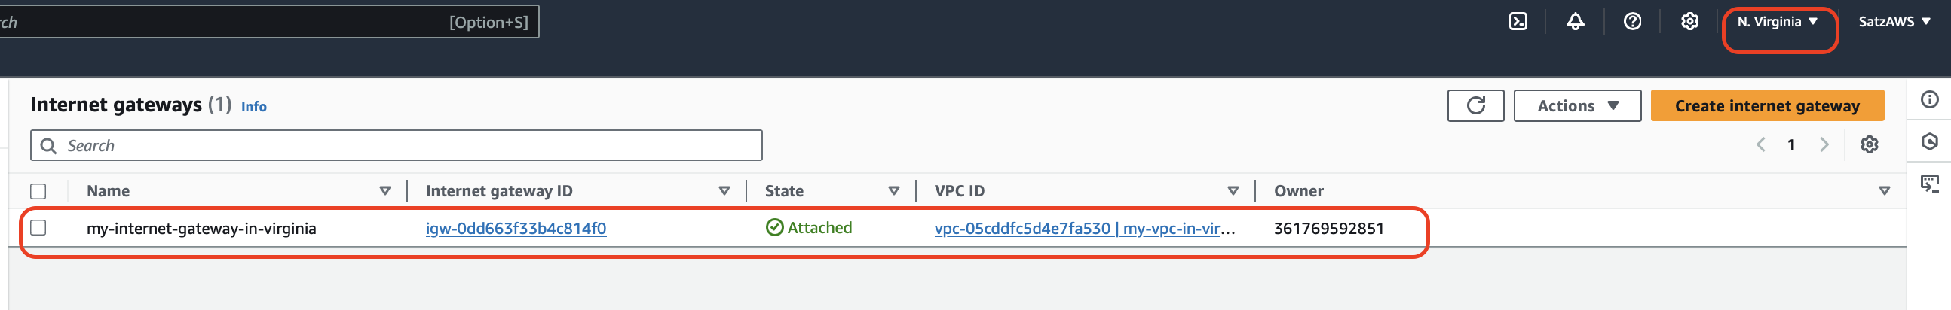Open the CloudShell terminal icon
The width and height of the screenshot is (1951, 310).
point(1518,22)
